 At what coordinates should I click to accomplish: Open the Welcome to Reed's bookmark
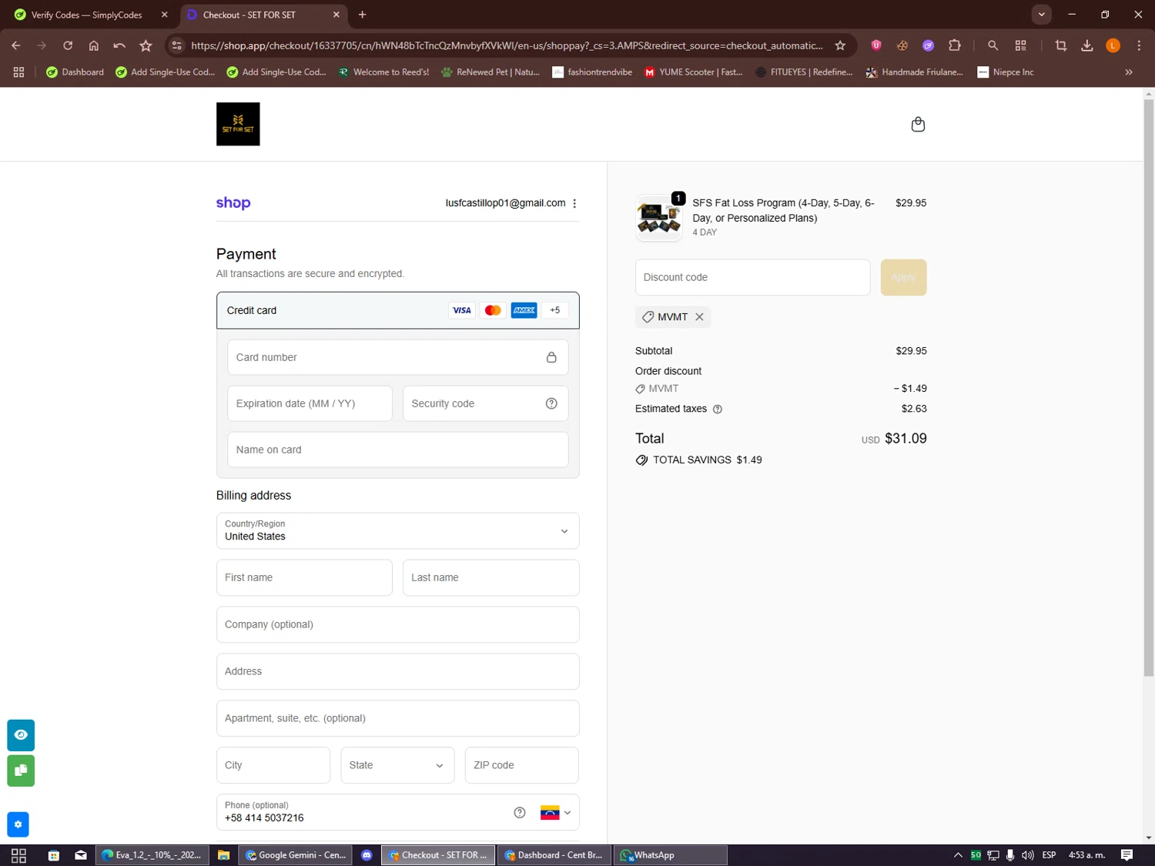tap(383, 72)
